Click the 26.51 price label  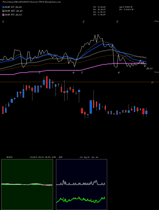(149, 69)
